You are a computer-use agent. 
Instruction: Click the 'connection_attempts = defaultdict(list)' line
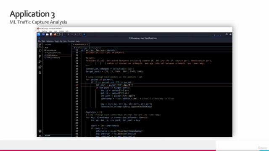pos(110,69)
